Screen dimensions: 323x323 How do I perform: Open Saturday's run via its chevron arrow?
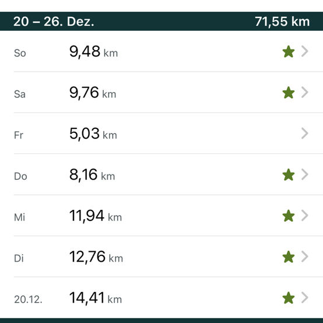(x=305, y=92)
